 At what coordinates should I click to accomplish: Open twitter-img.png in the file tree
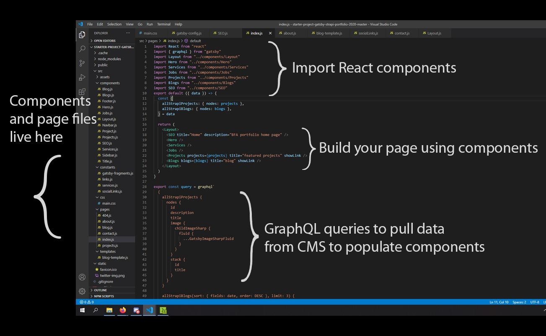coord(112,276)
